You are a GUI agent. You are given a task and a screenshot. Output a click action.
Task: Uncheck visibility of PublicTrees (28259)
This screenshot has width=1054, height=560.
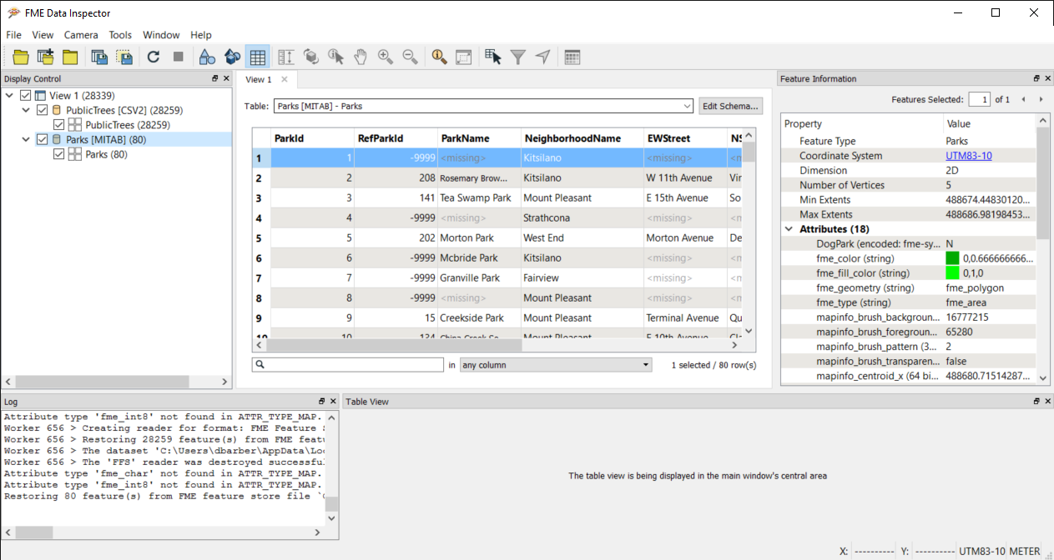coord(58,124)
